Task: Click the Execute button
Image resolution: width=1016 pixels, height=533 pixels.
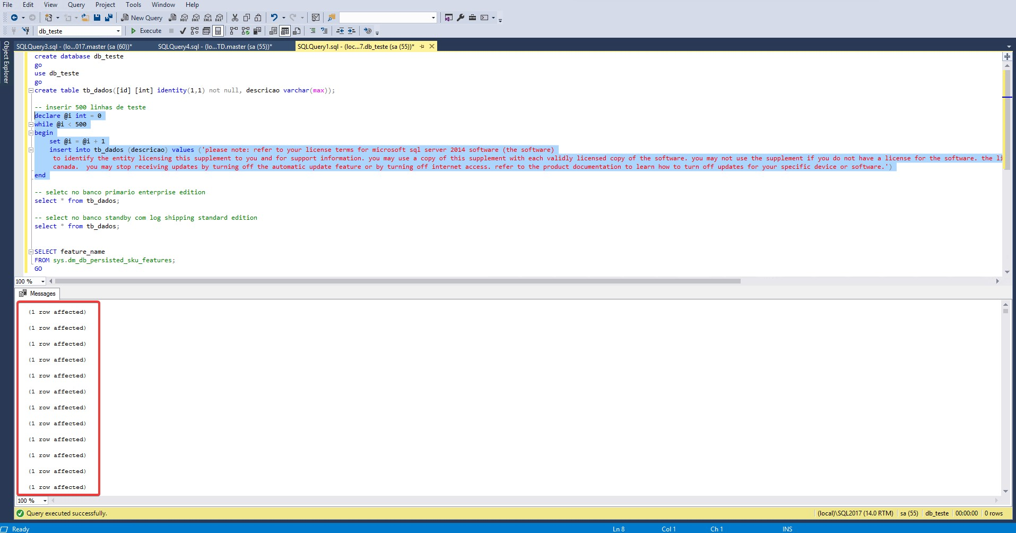Action: (147, 31)
